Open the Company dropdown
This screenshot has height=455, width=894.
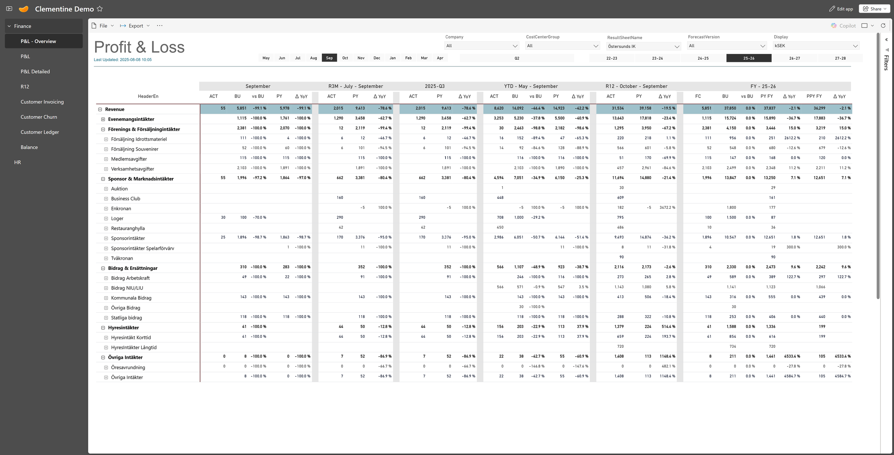click(482, 46)
